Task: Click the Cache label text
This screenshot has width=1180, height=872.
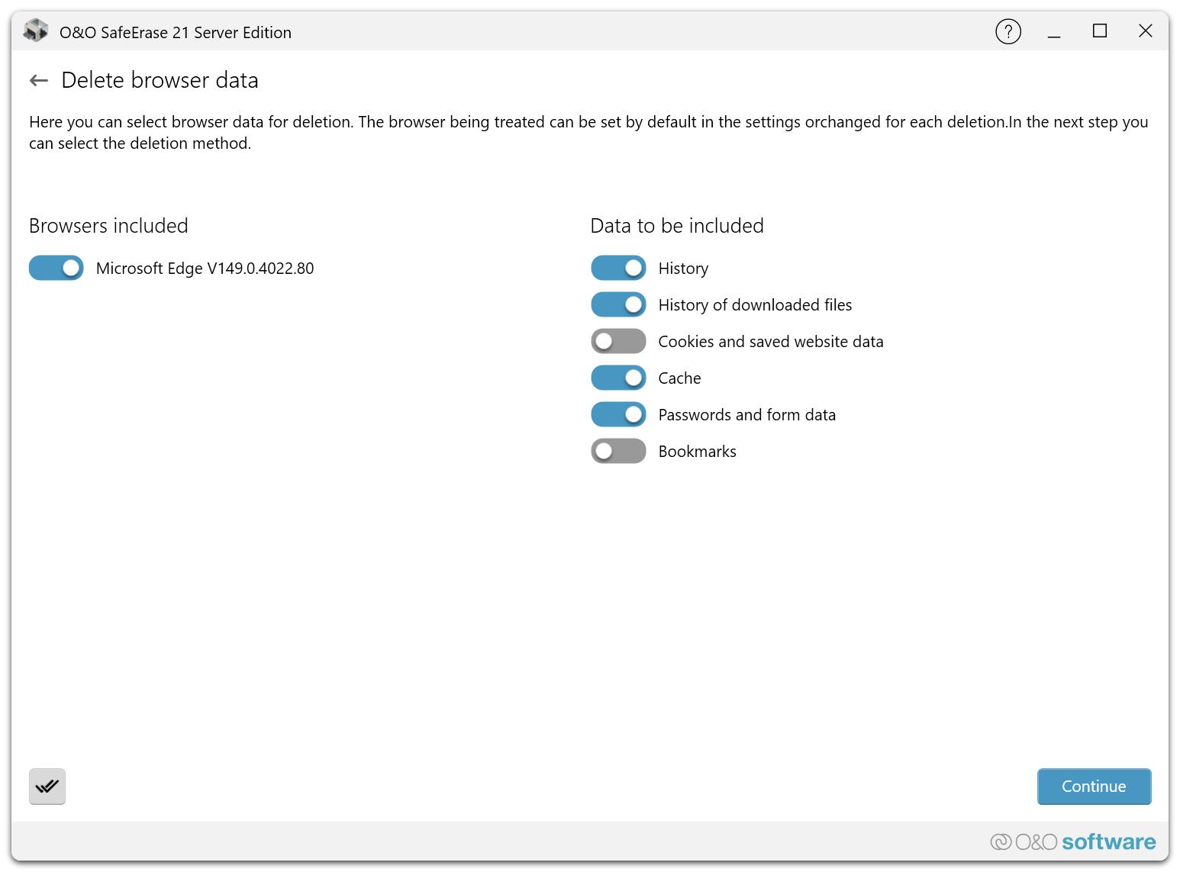Action: click(679, 378)
